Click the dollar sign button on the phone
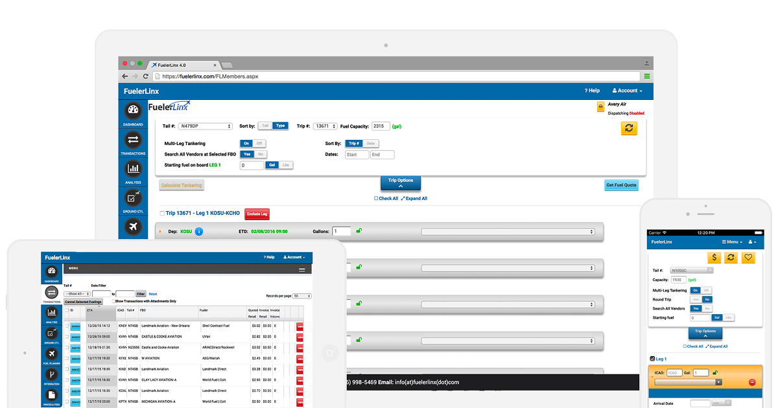 pyautogui.click(x=714, y=257)
